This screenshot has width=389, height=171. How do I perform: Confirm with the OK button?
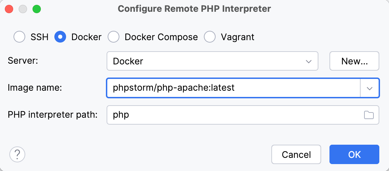[354, 154]
